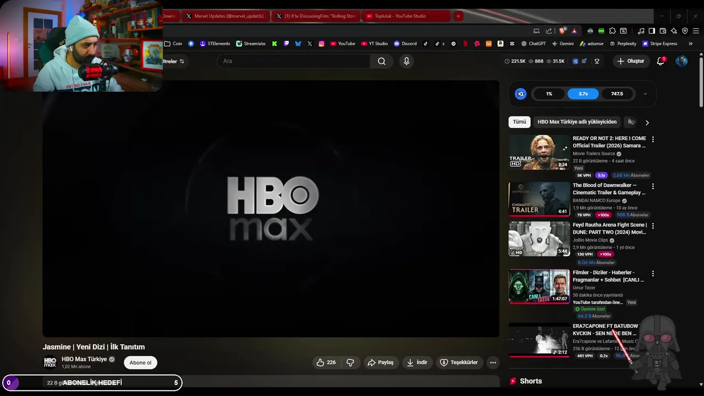Show more overflow bookmarks chevron

tap(690, 43)
